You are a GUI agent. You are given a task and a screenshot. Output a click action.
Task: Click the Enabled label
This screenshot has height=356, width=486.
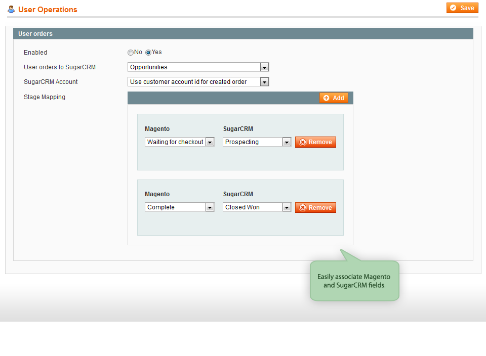point(35,53)
